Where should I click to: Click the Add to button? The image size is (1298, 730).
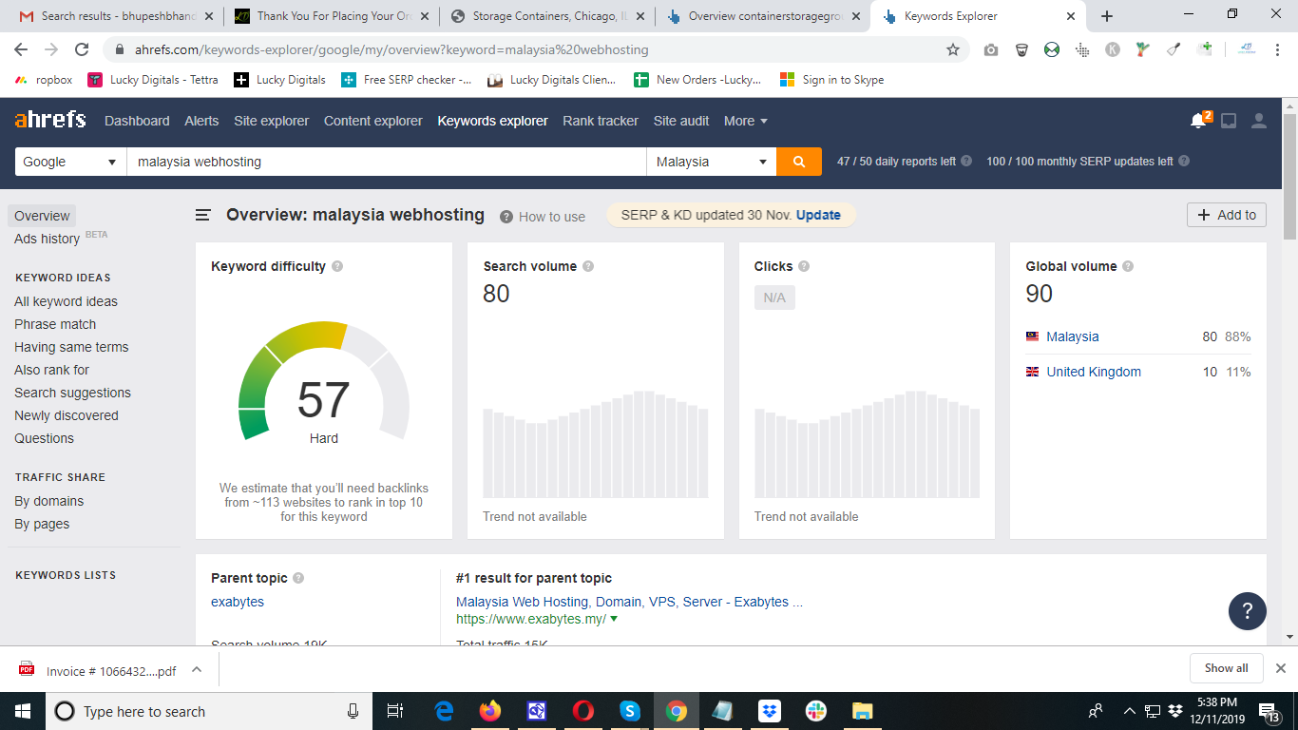point(1227,215)
